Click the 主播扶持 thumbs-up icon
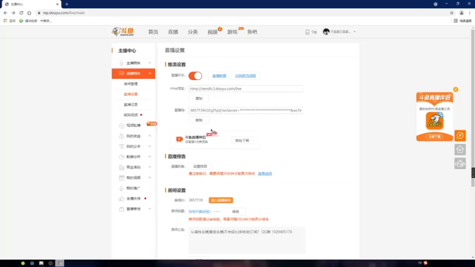 click(122, 199)
